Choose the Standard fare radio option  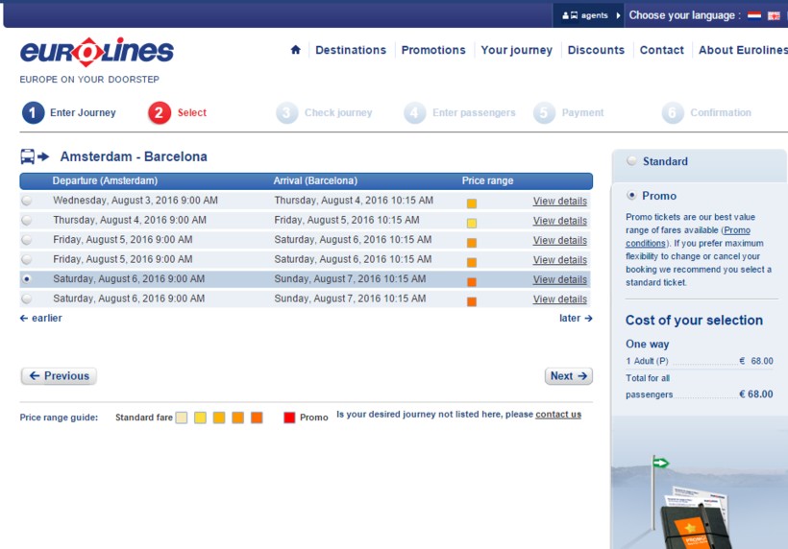tap(631, 161)
